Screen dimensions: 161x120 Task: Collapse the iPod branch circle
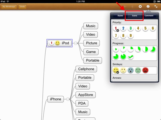click(75, 43)
